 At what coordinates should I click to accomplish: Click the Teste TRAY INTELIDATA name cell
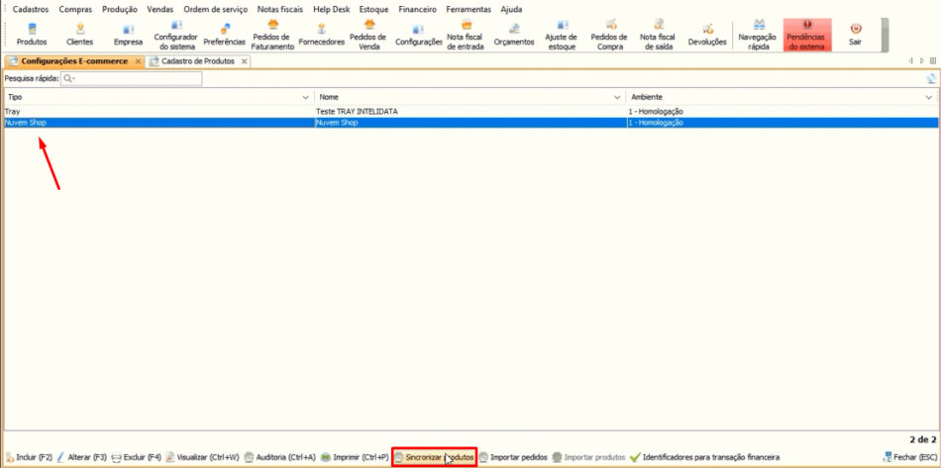tap(470, 112)
